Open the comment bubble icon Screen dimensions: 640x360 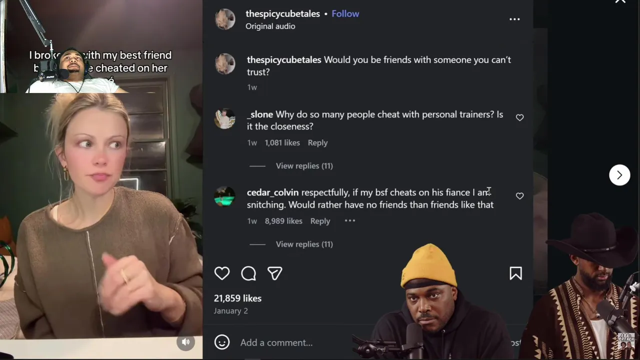[248, 273]
